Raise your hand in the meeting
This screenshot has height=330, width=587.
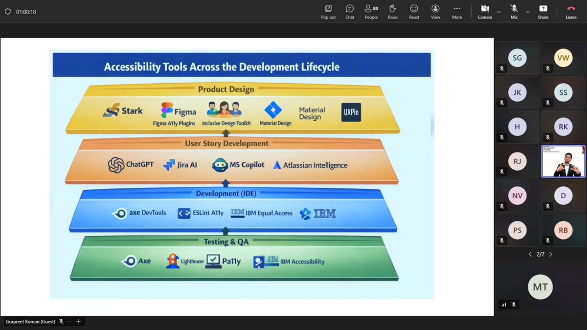pos(393,12)
